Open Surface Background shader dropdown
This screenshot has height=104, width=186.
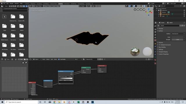point(178,34)
